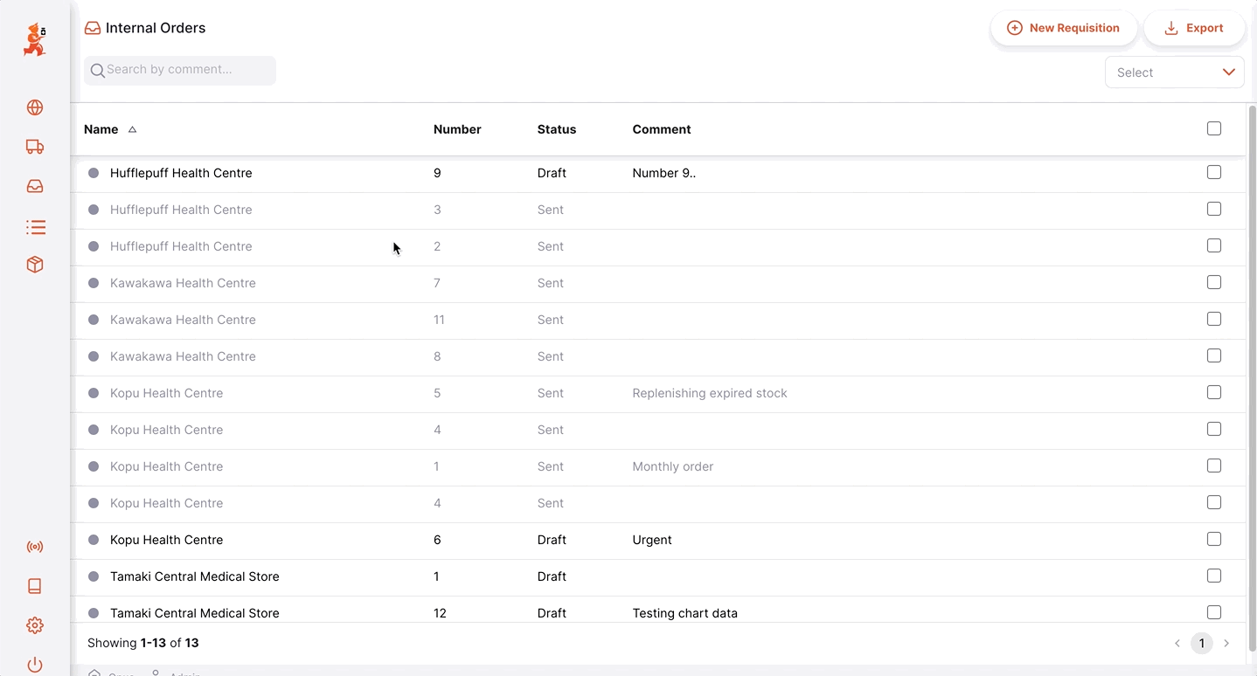The width and height of the screenshot is (1257, 676).
Task: Focus the Search by comment field
Action: [x=180, y=71]
